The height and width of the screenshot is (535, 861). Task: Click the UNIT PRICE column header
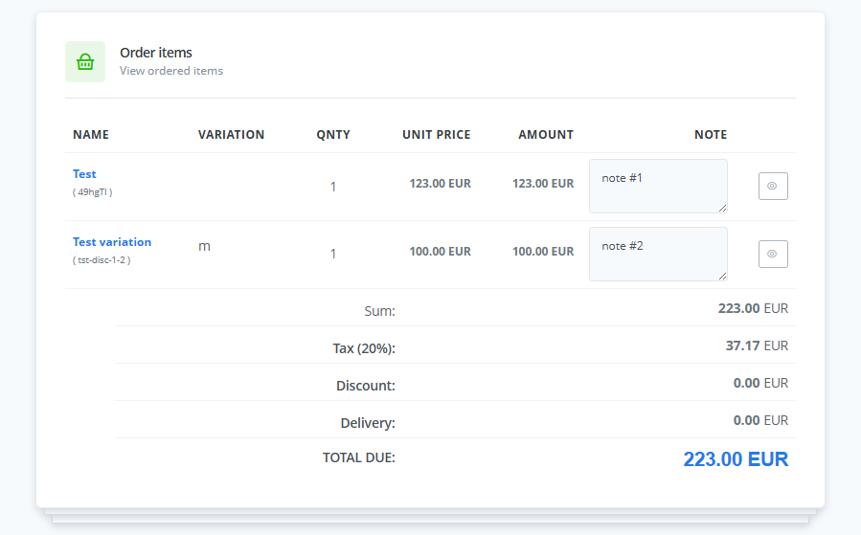click(437, 134)
